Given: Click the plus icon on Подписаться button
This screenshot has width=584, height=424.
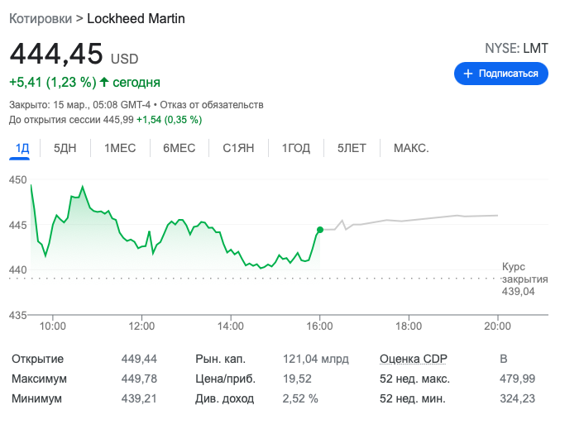Looking at the screenshot, I should click(468, 74).
